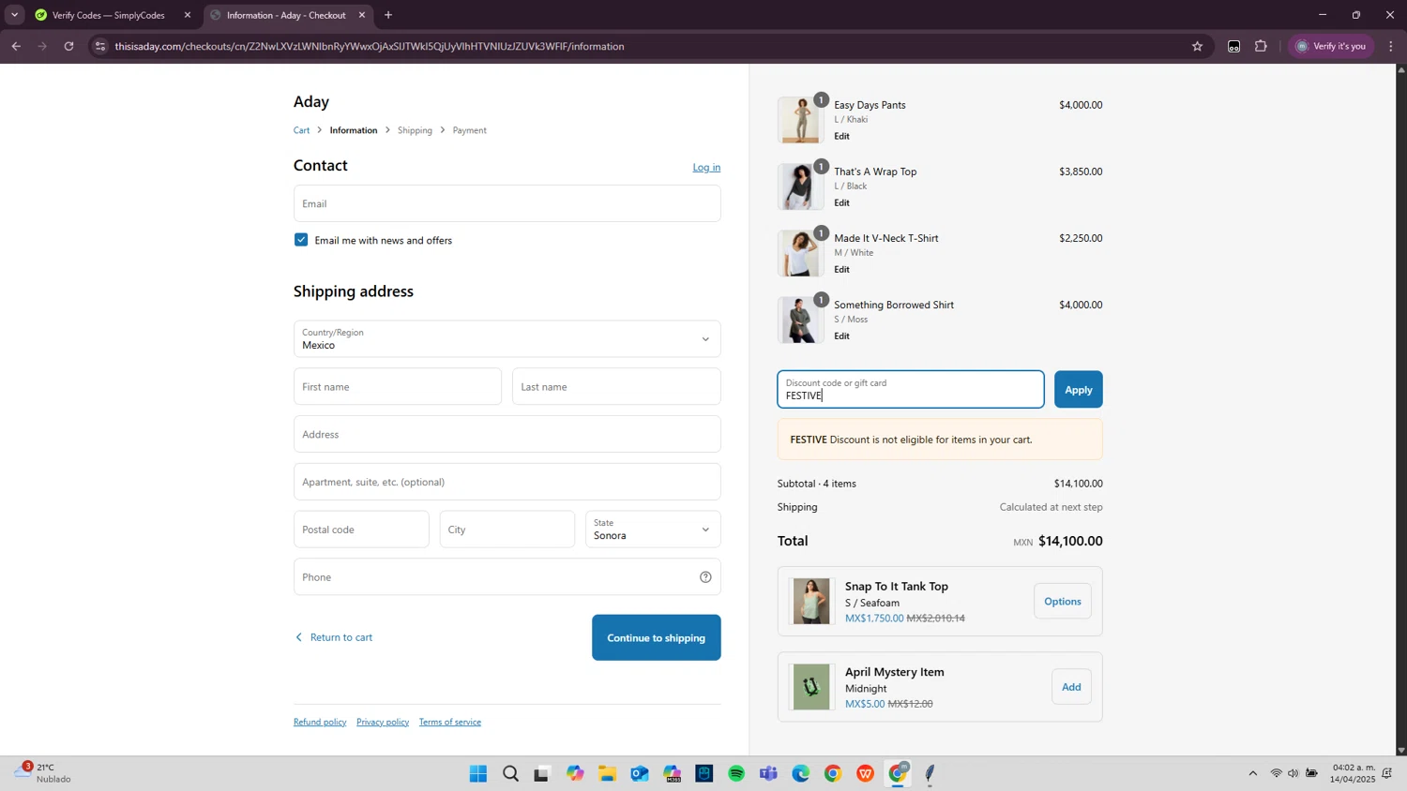Open Microsoft Edge from taskbar

[x=801, y=774]
